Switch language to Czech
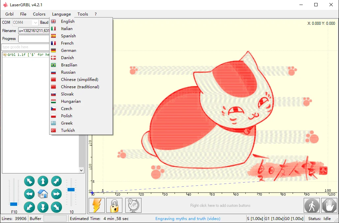Screen dimensions: 339x223 81,108
